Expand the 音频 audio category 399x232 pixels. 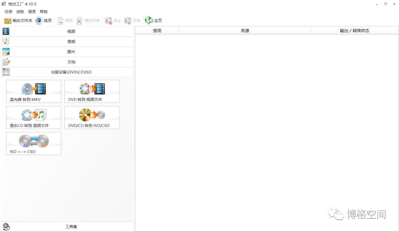67,41
